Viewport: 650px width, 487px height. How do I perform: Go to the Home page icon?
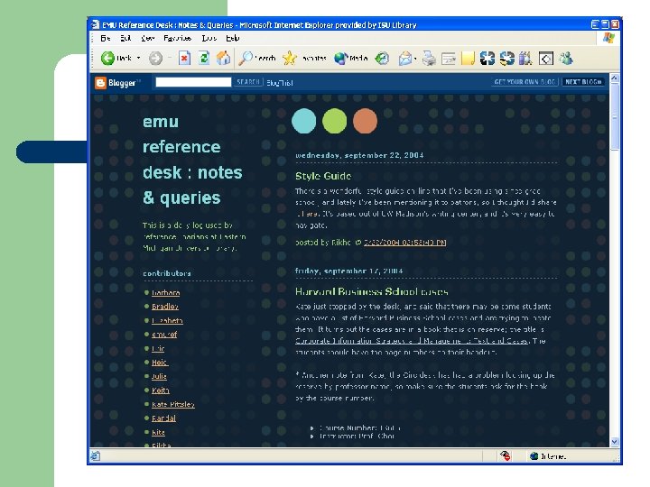224,58
